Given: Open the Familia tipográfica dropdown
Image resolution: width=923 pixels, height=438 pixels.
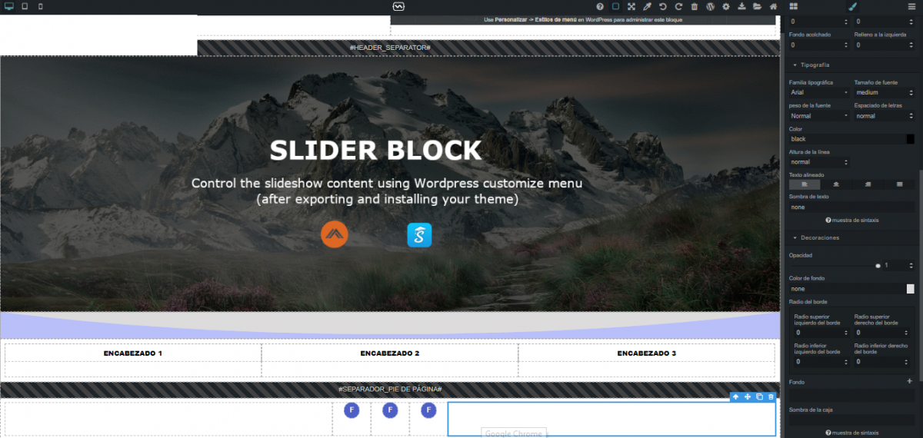Looking at the screenshot, I should pyautogui.click(x=819, y=92).
